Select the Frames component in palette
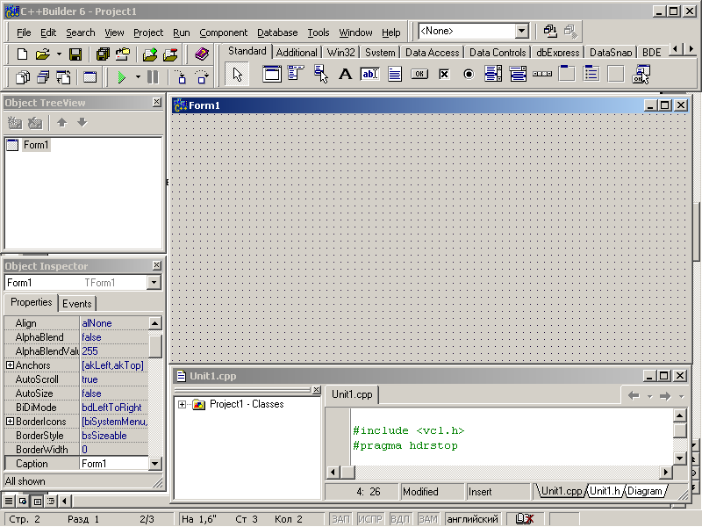This screenshot has width=702, height=527. pos(272,74)
